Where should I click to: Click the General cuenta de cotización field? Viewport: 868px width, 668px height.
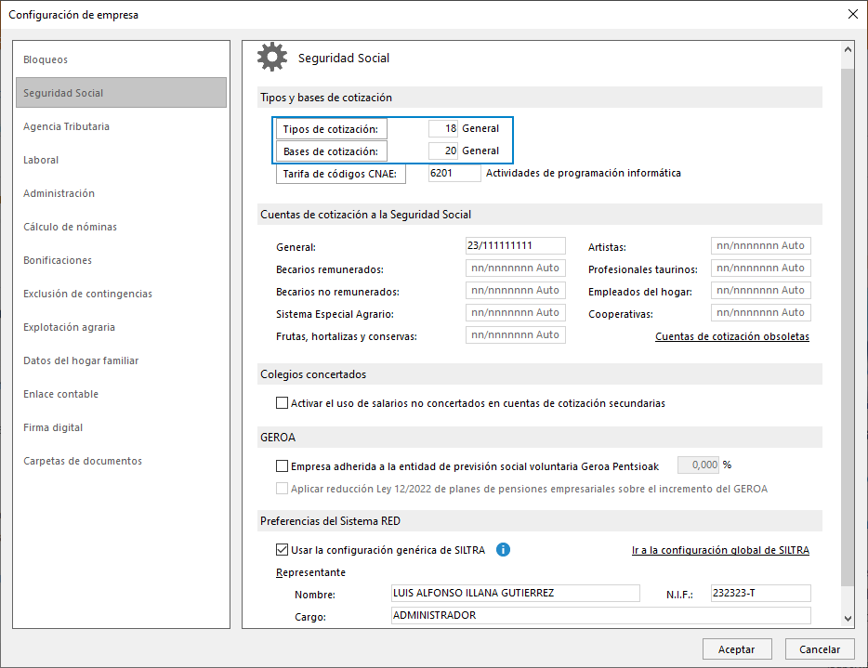(515, 246)
